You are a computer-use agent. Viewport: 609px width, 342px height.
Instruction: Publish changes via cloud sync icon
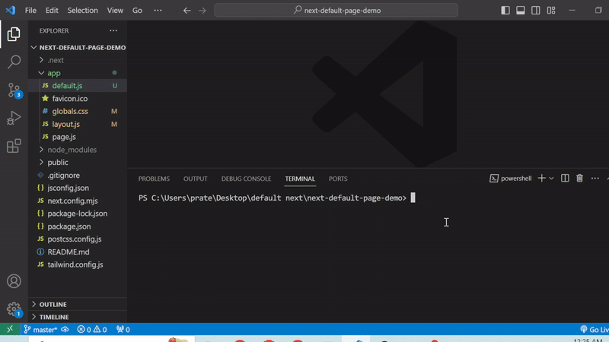click(65, 330)
